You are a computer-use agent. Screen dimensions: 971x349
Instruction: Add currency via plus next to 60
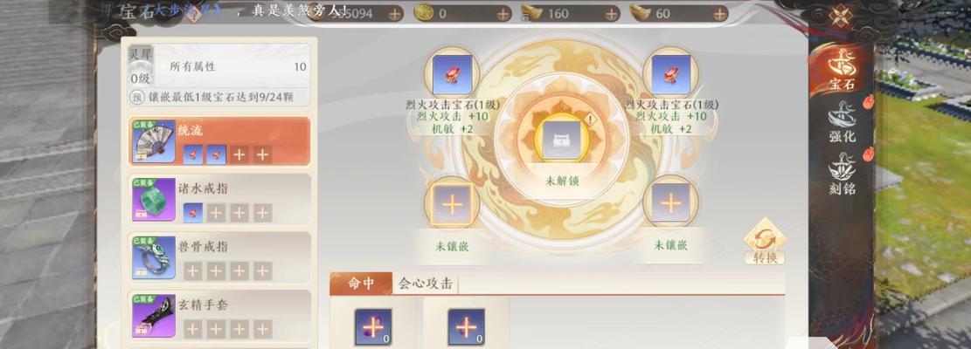pos(719,14)
